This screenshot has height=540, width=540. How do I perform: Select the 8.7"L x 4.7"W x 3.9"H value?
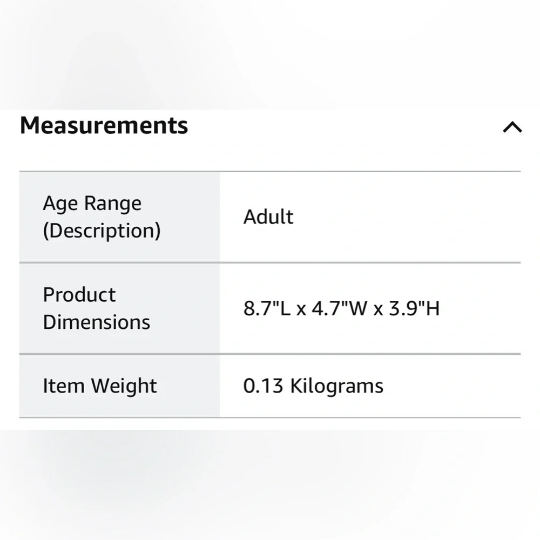pos(342,308)
